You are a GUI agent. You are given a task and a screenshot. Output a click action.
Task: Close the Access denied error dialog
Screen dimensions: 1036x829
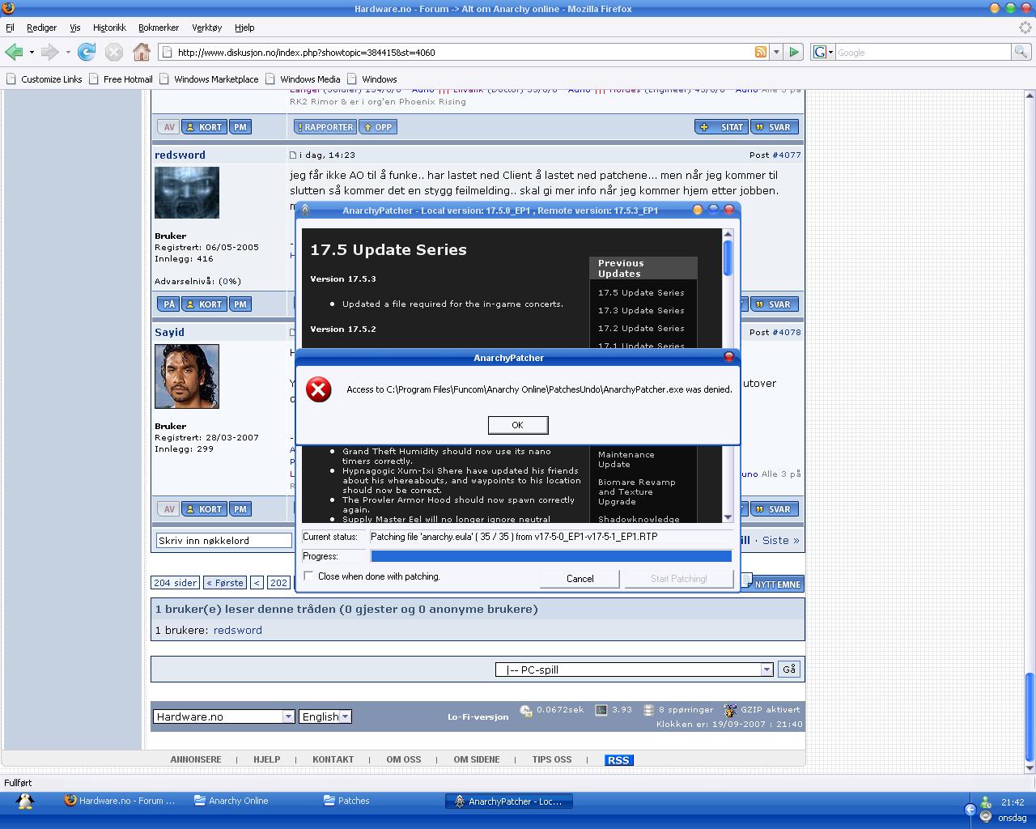728,357
